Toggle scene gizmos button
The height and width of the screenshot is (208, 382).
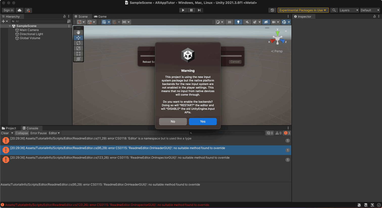pos(284,22)
